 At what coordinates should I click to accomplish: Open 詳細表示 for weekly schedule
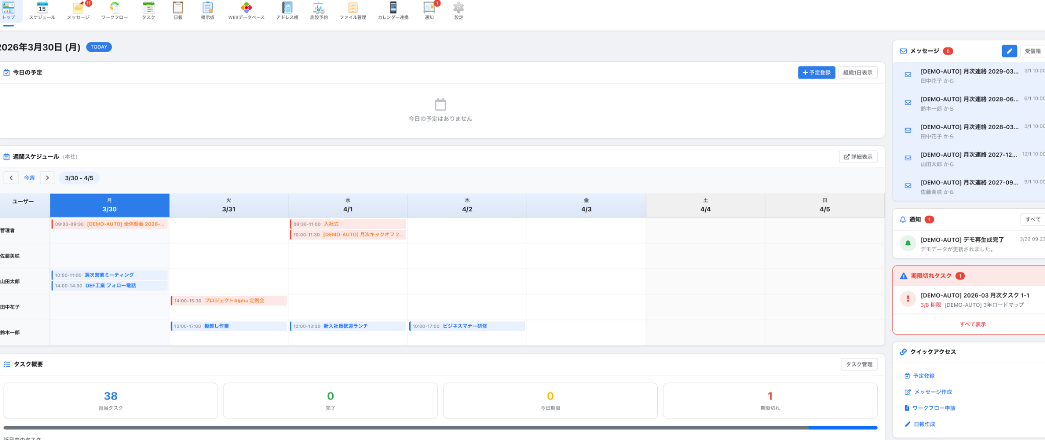858,157
